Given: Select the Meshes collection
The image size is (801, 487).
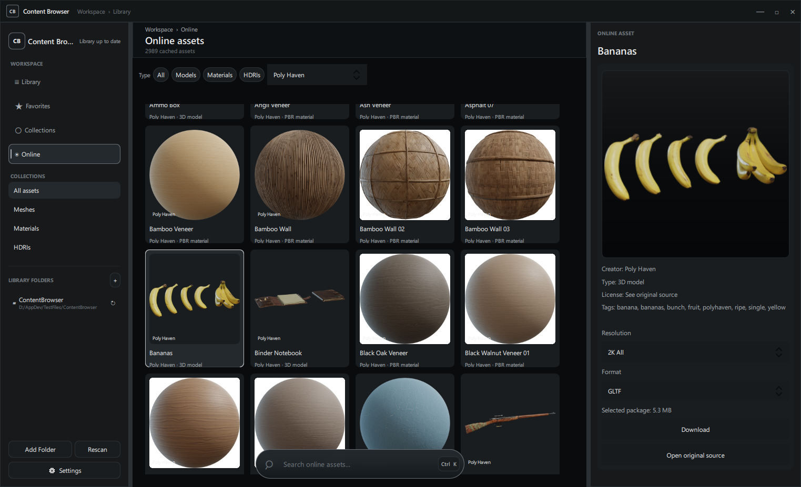Looking at the screenshot, I should pos(64,210).
